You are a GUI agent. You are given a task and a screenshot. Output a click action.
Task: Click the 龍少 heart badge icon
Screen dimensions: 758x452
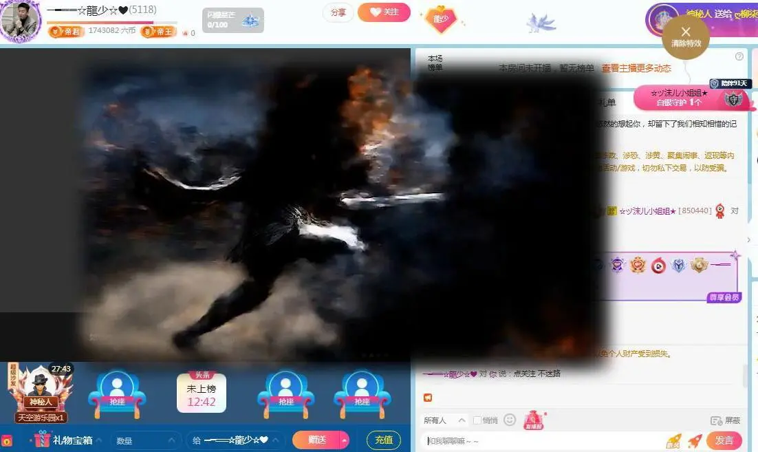[x=441, y=19]
